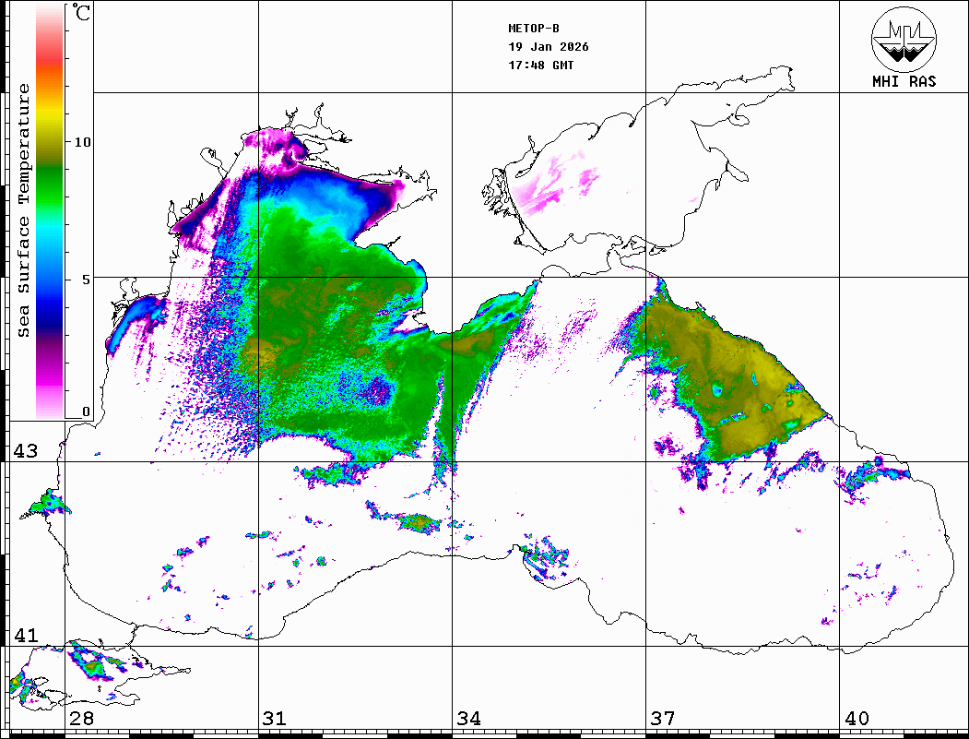This screenshot has width=969, height=739.
Task: Click the 10 tick label on the temperature scale
Action: click(83, 142)
